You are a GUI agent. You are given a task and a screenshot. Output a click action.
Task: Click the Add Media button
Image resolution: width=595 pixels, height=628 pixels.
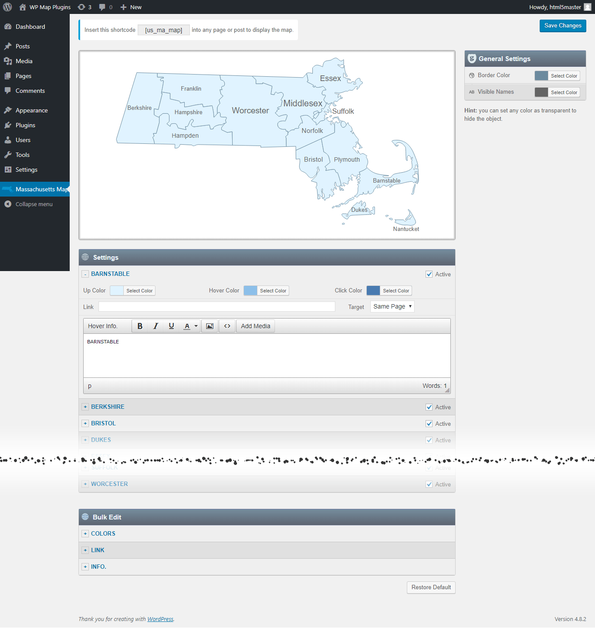click(x=256, y=326)
